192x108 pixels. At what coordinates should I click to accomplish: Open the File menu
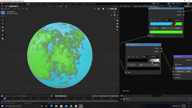[4, 4]
